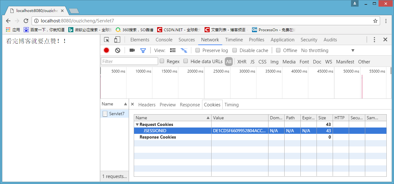Open a new browser tab

coord(74,11)
